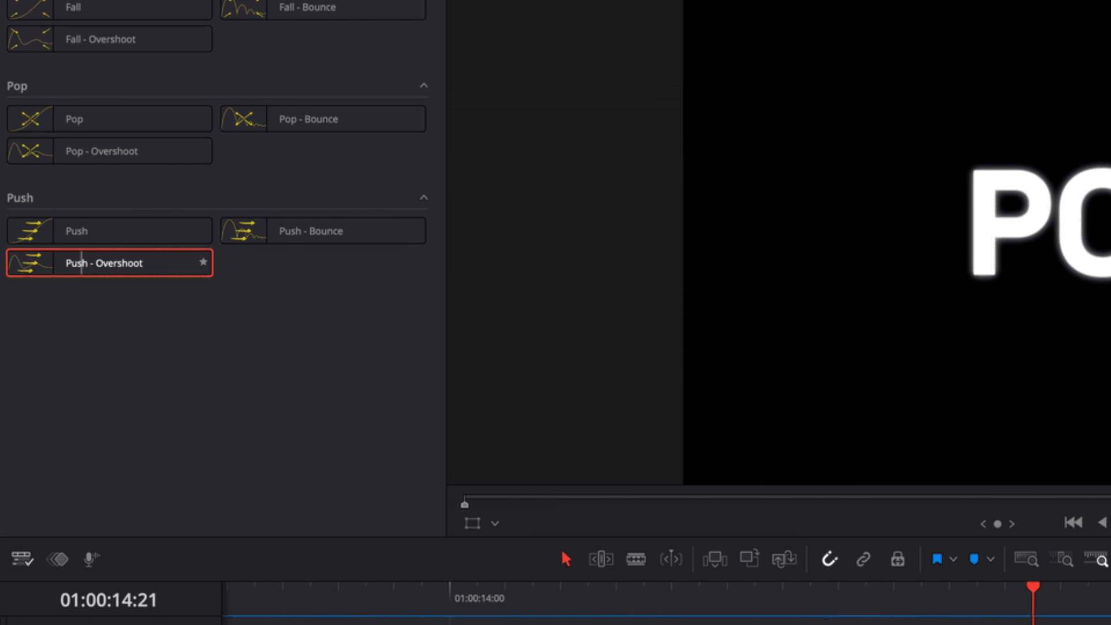Screen dimensions: 1111x625
Task: Click the keyframe dot between the arrows
Action: 998,524
